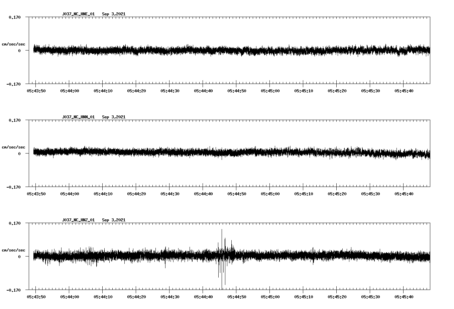Click the 05:44:00 time label under HNE plot
454x309 pixels.
[x=70, y=91]
